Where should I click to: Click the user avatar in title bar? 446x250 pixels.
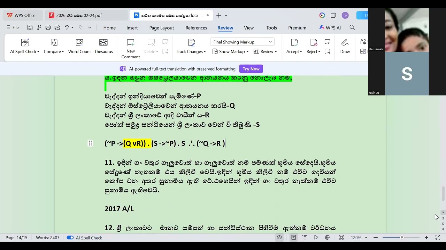click(345, 15)
